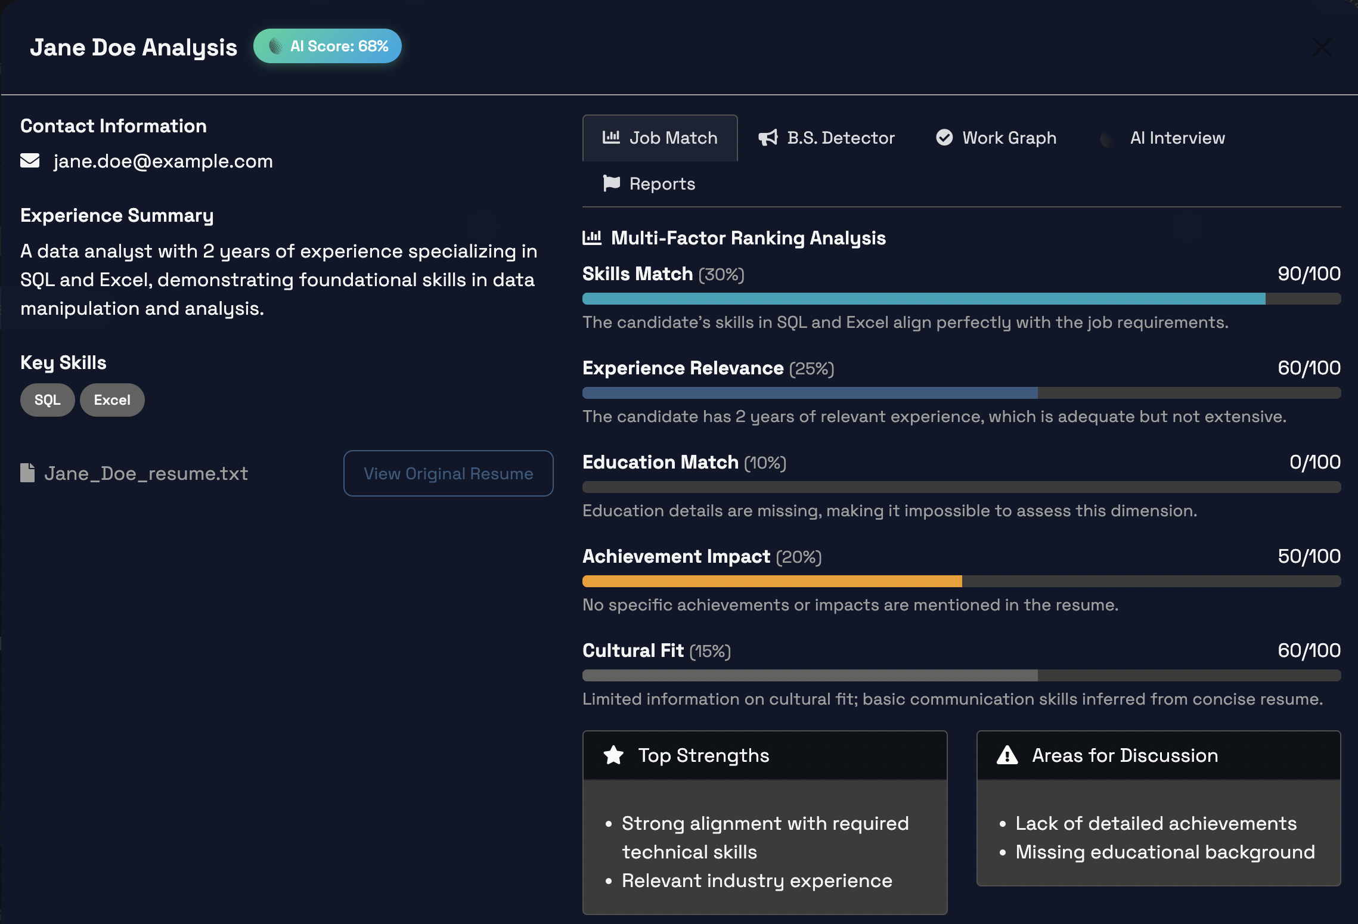Image resolution: width=1358 pixels, height=924 pixels.
Task: Click the envelope icon beside the email
Action: pos(30,161)
